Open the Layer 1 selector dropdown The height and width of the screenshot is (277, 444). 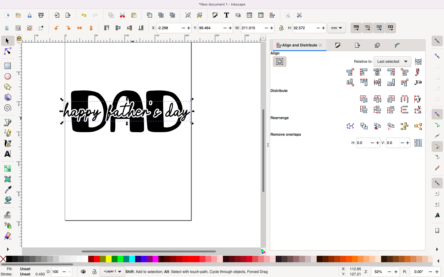[112, 272]
